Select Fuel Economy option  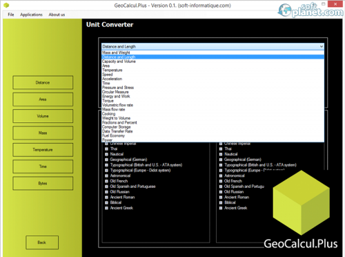(213, 135)
